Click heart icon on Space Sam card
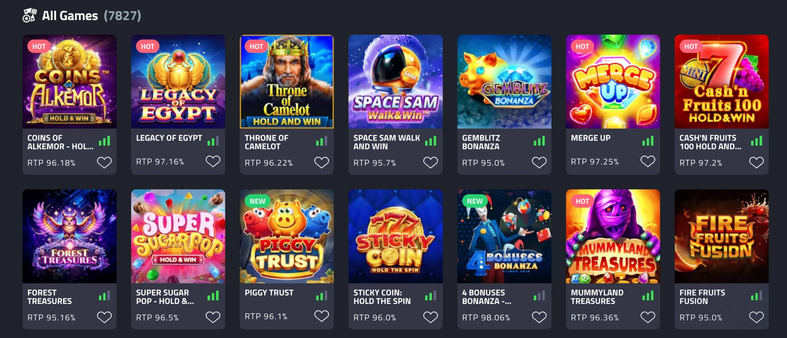Screen dimensions: 787x338 pyautogui.click(x=430, y=162)
